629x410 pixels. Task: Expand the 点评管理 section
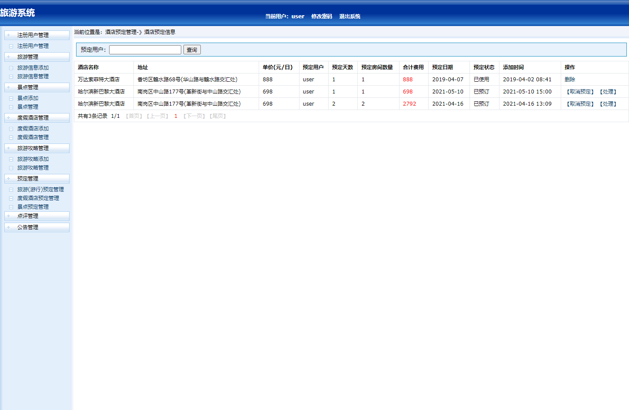(37, 216)
